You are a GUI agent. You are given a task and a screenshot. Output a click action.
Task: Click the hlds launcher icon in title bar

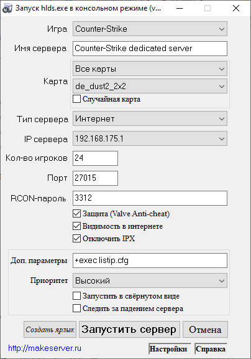(7, 8)
